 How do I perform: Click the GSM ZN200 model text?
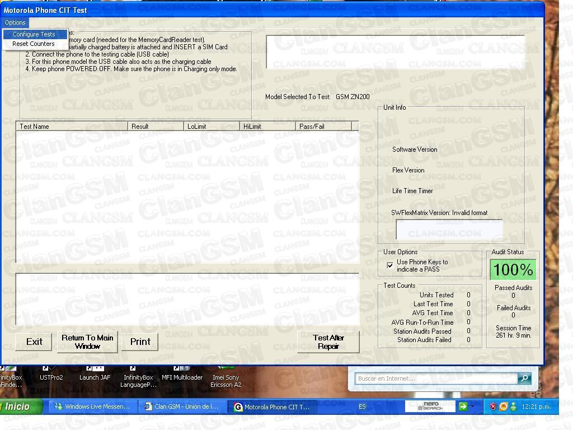click(353, 97)
